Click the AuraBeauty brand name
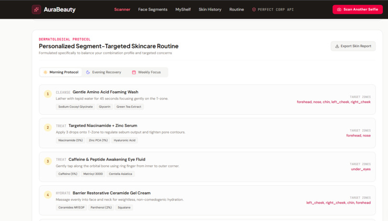 (60, 10)
